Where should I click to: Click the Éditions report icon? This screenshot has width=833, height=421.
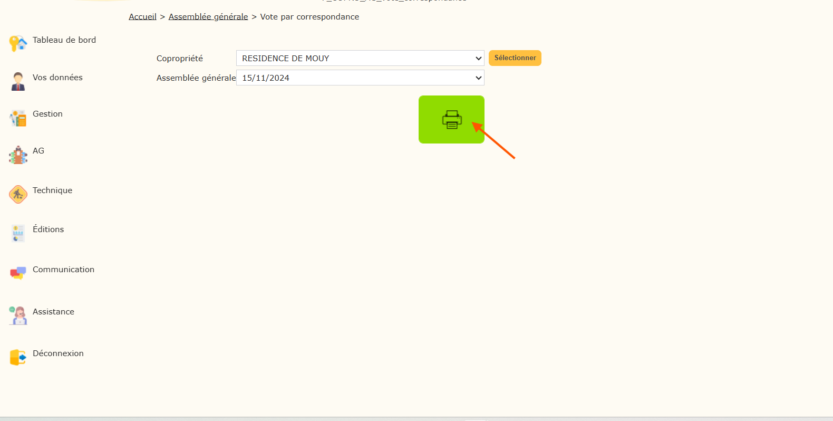click(18, 233)
